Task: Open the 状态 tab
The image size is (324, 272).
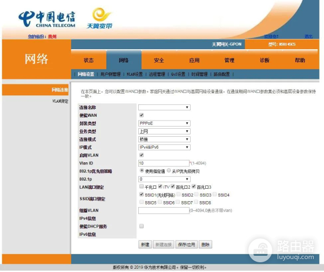Action: tap(89, 61)
